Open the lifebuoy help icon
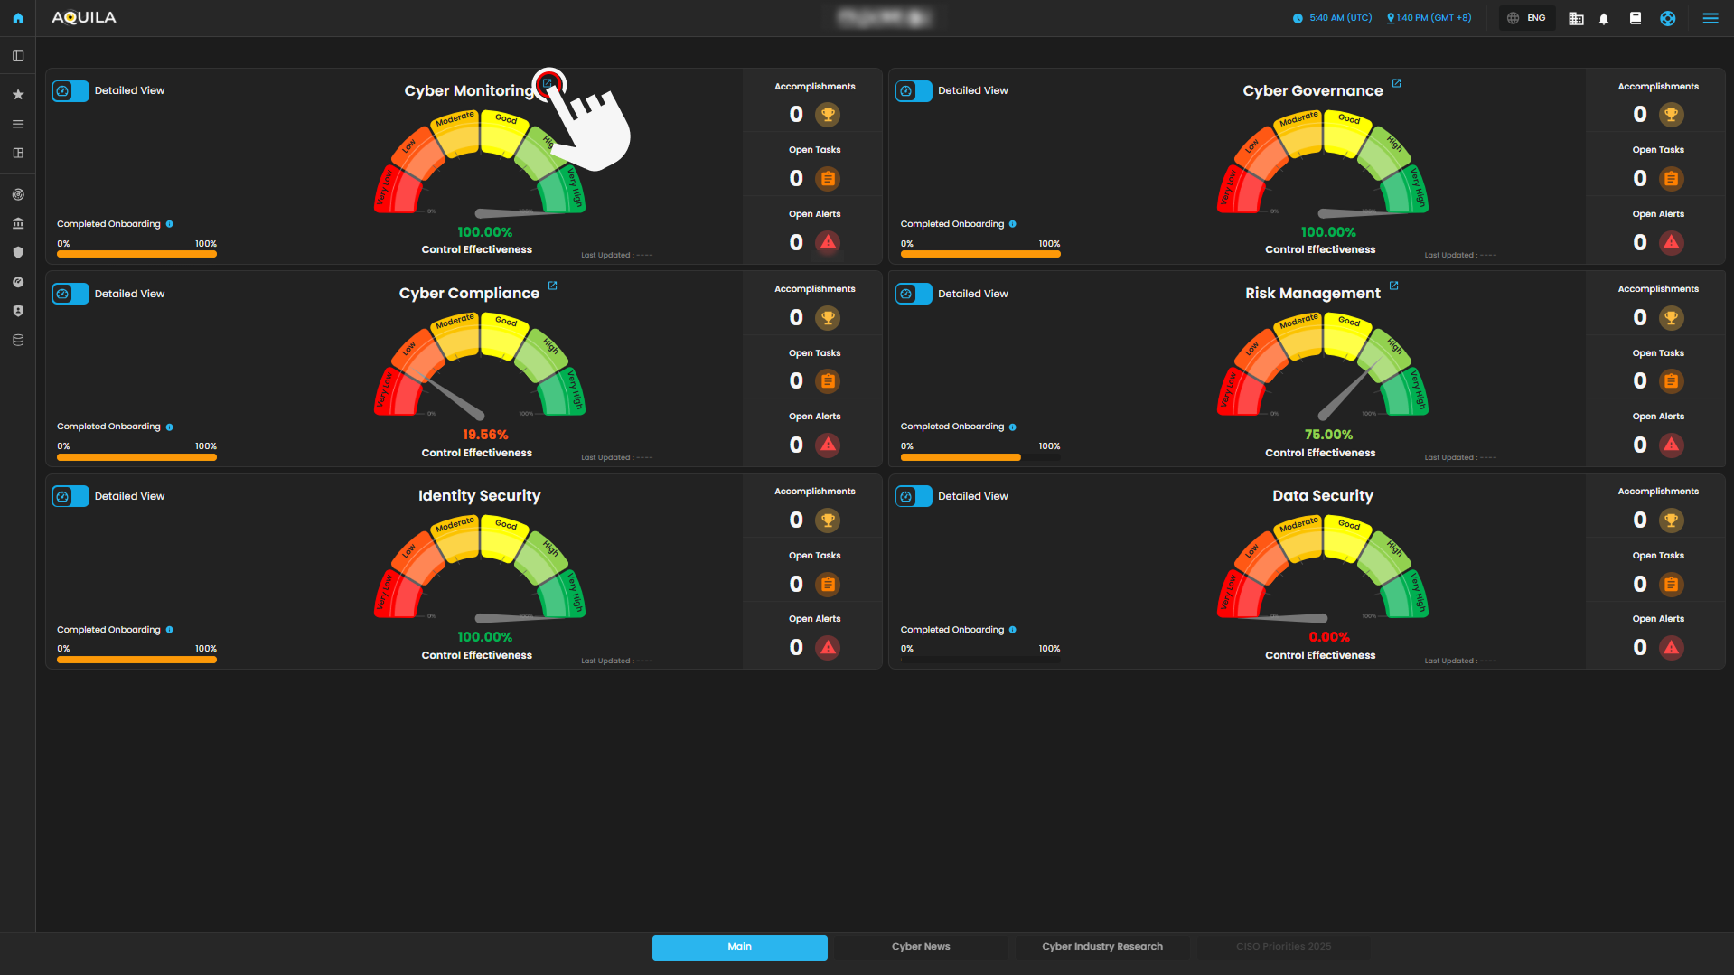 [1667, 18]
